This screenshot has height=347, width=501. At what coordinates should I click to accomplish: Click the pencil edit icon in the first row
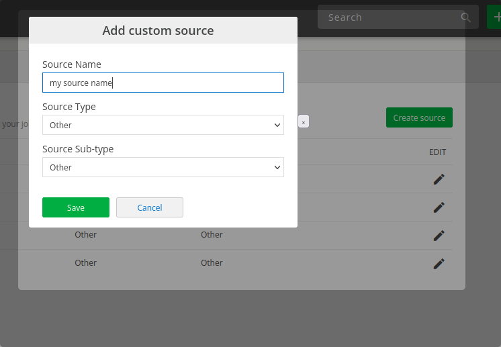click(439, 179)
